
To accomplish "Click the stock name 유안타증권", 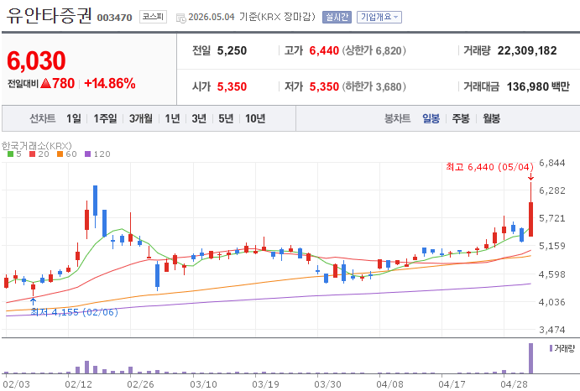I will (x=49, y=16).
